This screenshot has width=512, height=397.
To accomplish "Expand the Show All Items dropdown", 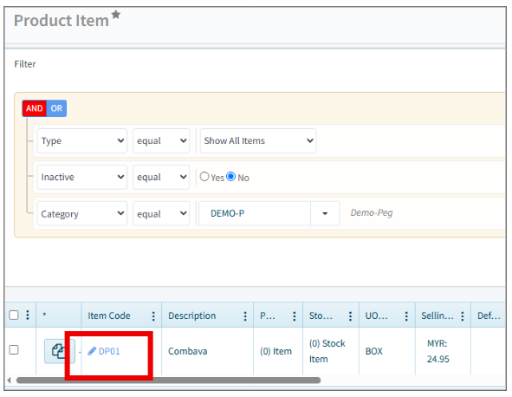I will [x=258, y=140].
